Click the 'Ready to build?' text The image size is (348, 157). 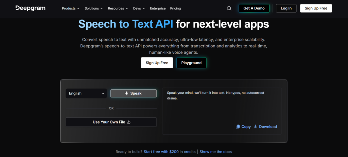[x=129, y=152]
